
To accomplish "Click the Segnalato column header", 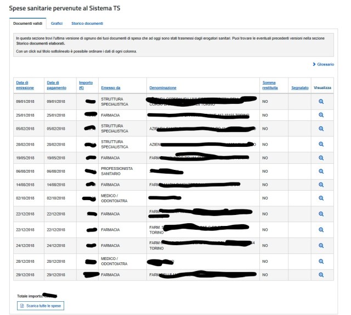I will (x=299, y=88).
